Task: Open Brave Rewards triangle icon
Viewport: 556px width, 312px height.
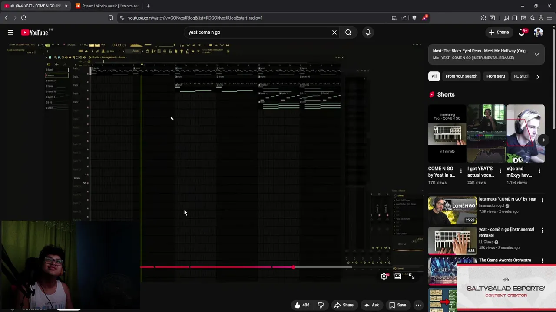Action: (424, 18)
